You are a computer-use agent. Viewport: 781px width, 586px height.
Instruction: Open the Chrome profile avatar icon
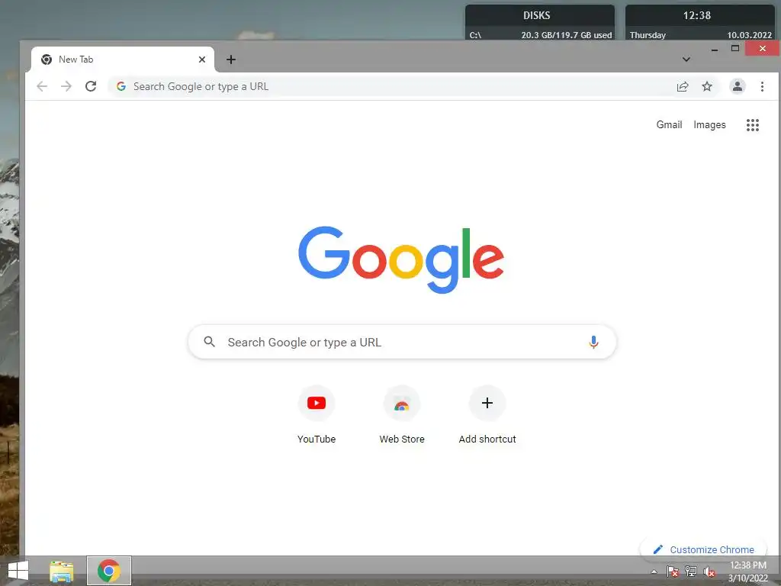click(738, 86)
